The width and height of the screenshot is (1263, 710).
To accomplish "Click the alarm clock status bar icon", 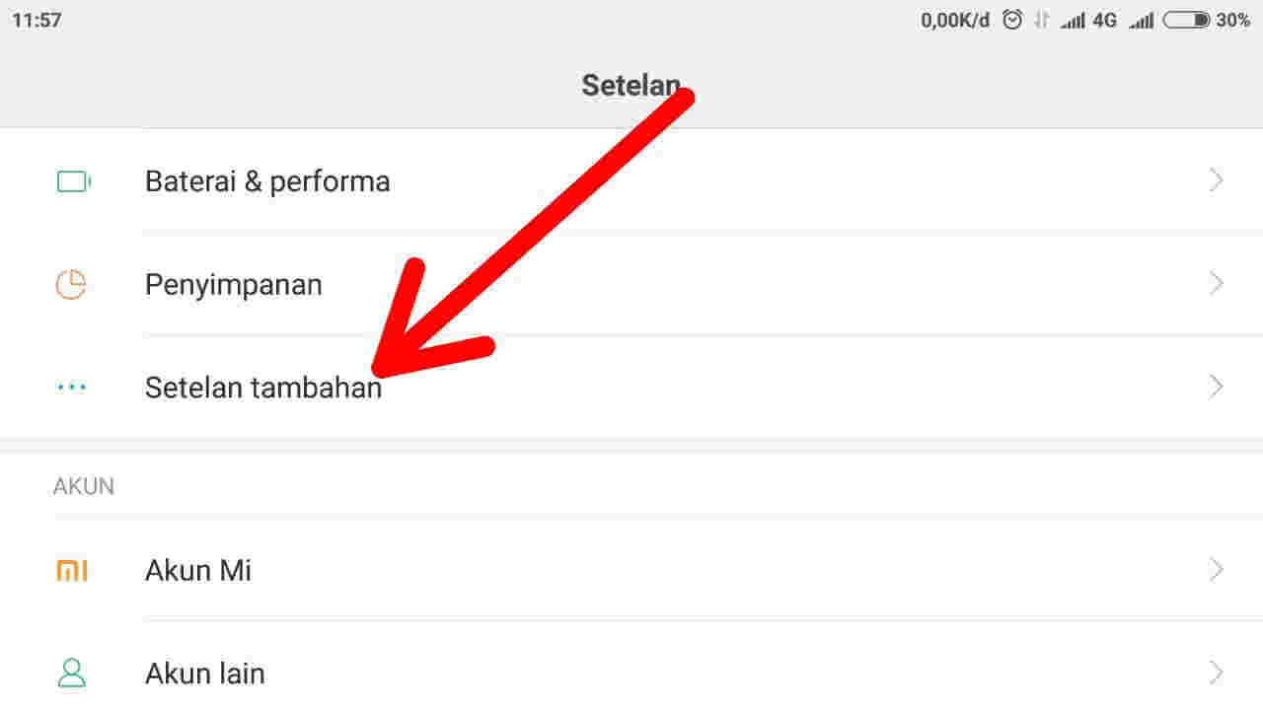I will click(x=1012, y=18).
